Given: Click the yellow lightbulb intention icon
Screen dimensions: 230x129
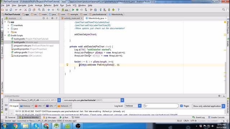Looking at the screenshot, I should point(67,64).
